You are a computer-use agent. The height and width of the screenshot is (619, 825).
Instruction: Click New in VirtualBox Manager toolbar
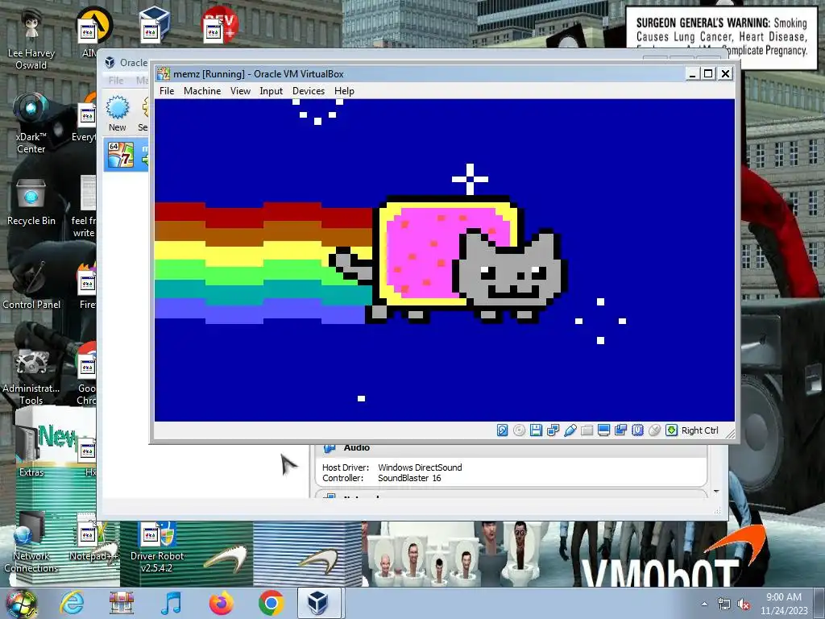[x=118, y=114]
